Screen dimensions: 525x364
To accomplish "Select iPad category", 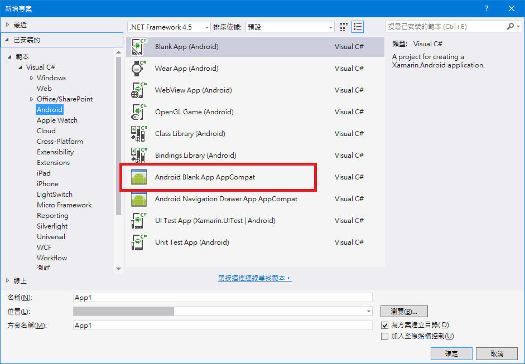I will pyautogui.click(x=44, y=173).
